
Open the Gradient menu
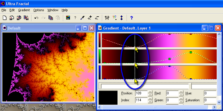24,10
